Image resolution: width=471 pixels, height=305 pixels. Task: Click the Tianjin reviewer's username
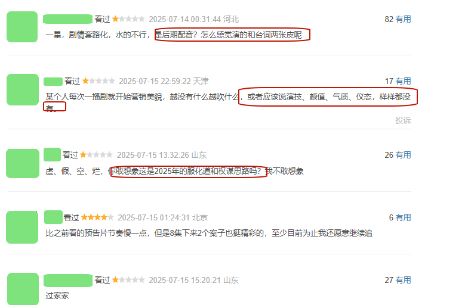tap(53, 81)
